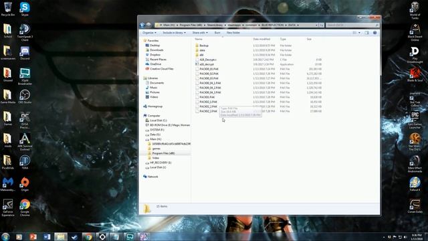Click the Explorer Forward navigation arrow
The width and height of the screenshot is (428, 241).
click(148, 25)
